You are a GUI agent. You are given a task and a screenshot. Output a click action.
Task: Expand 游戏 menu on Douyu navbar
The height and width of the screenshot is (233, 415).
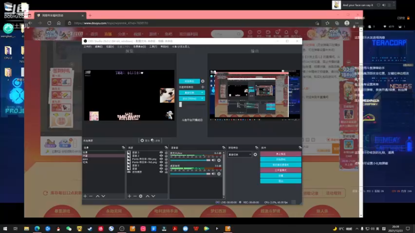pyautogui.click(x=154, y=34)
